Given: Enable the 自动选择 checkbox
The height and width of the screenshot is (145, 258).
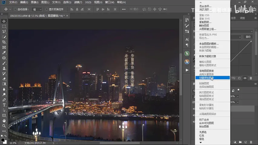Looking at the screenshot, I should (15, 9).
